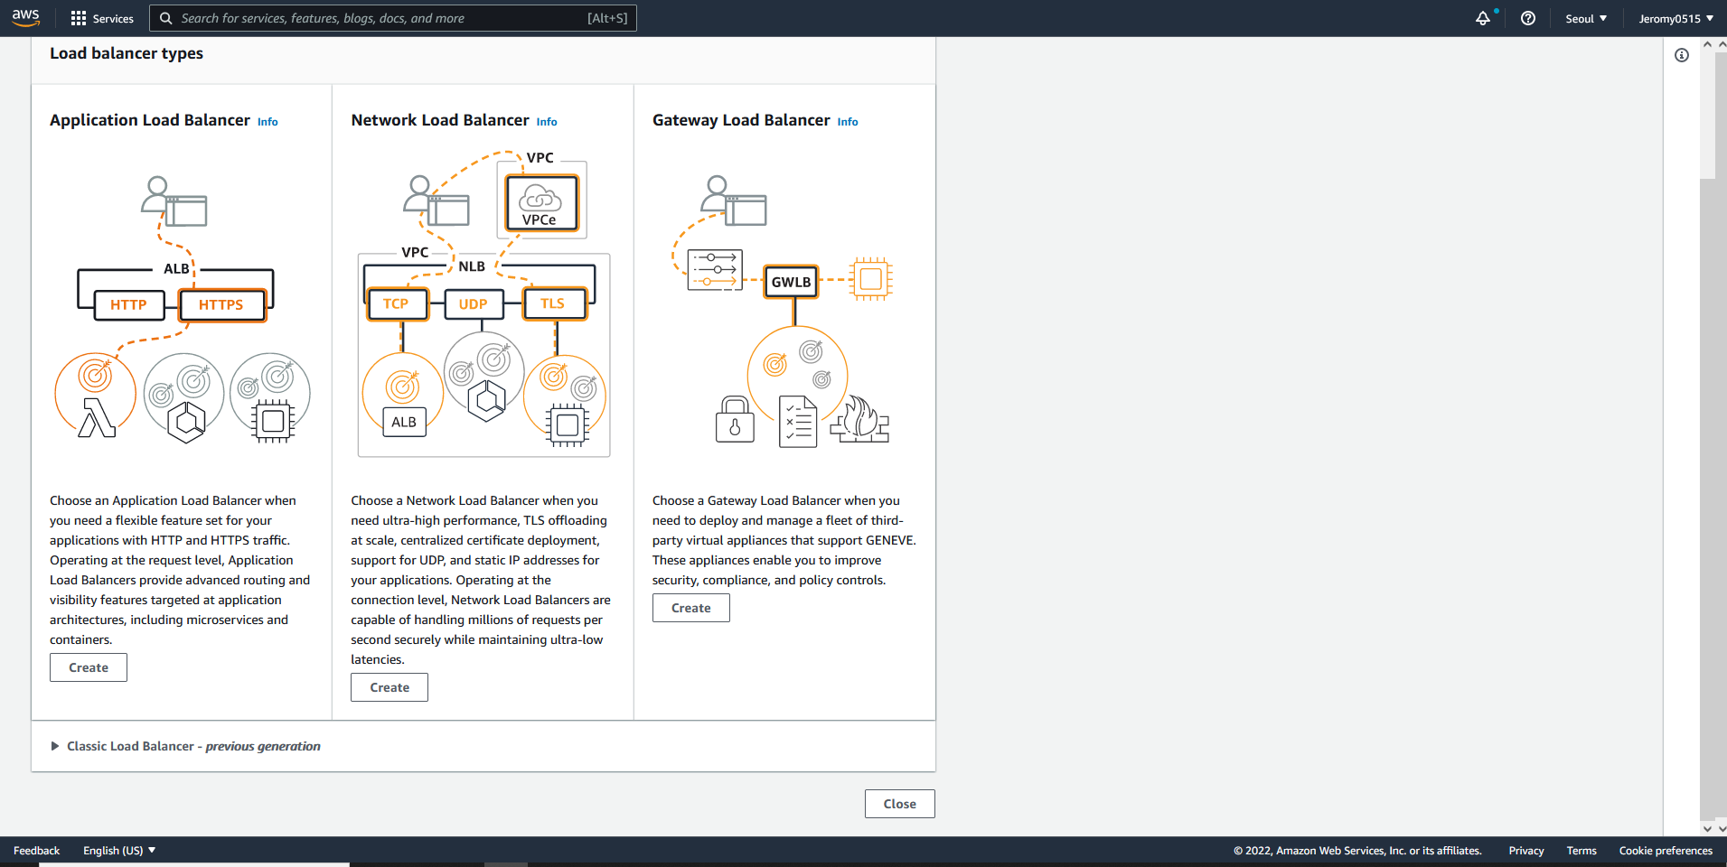The height and width of the screenshot is (867, 1727).
Task: Open the Privacy link
Action: coord(1526,851)
